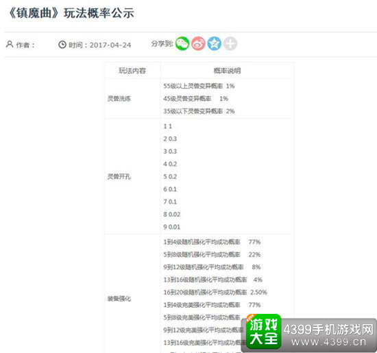The width and height of the screenshot is (377, 353).
Task: Share to Qzone star icon
Action: pos(215,44)
